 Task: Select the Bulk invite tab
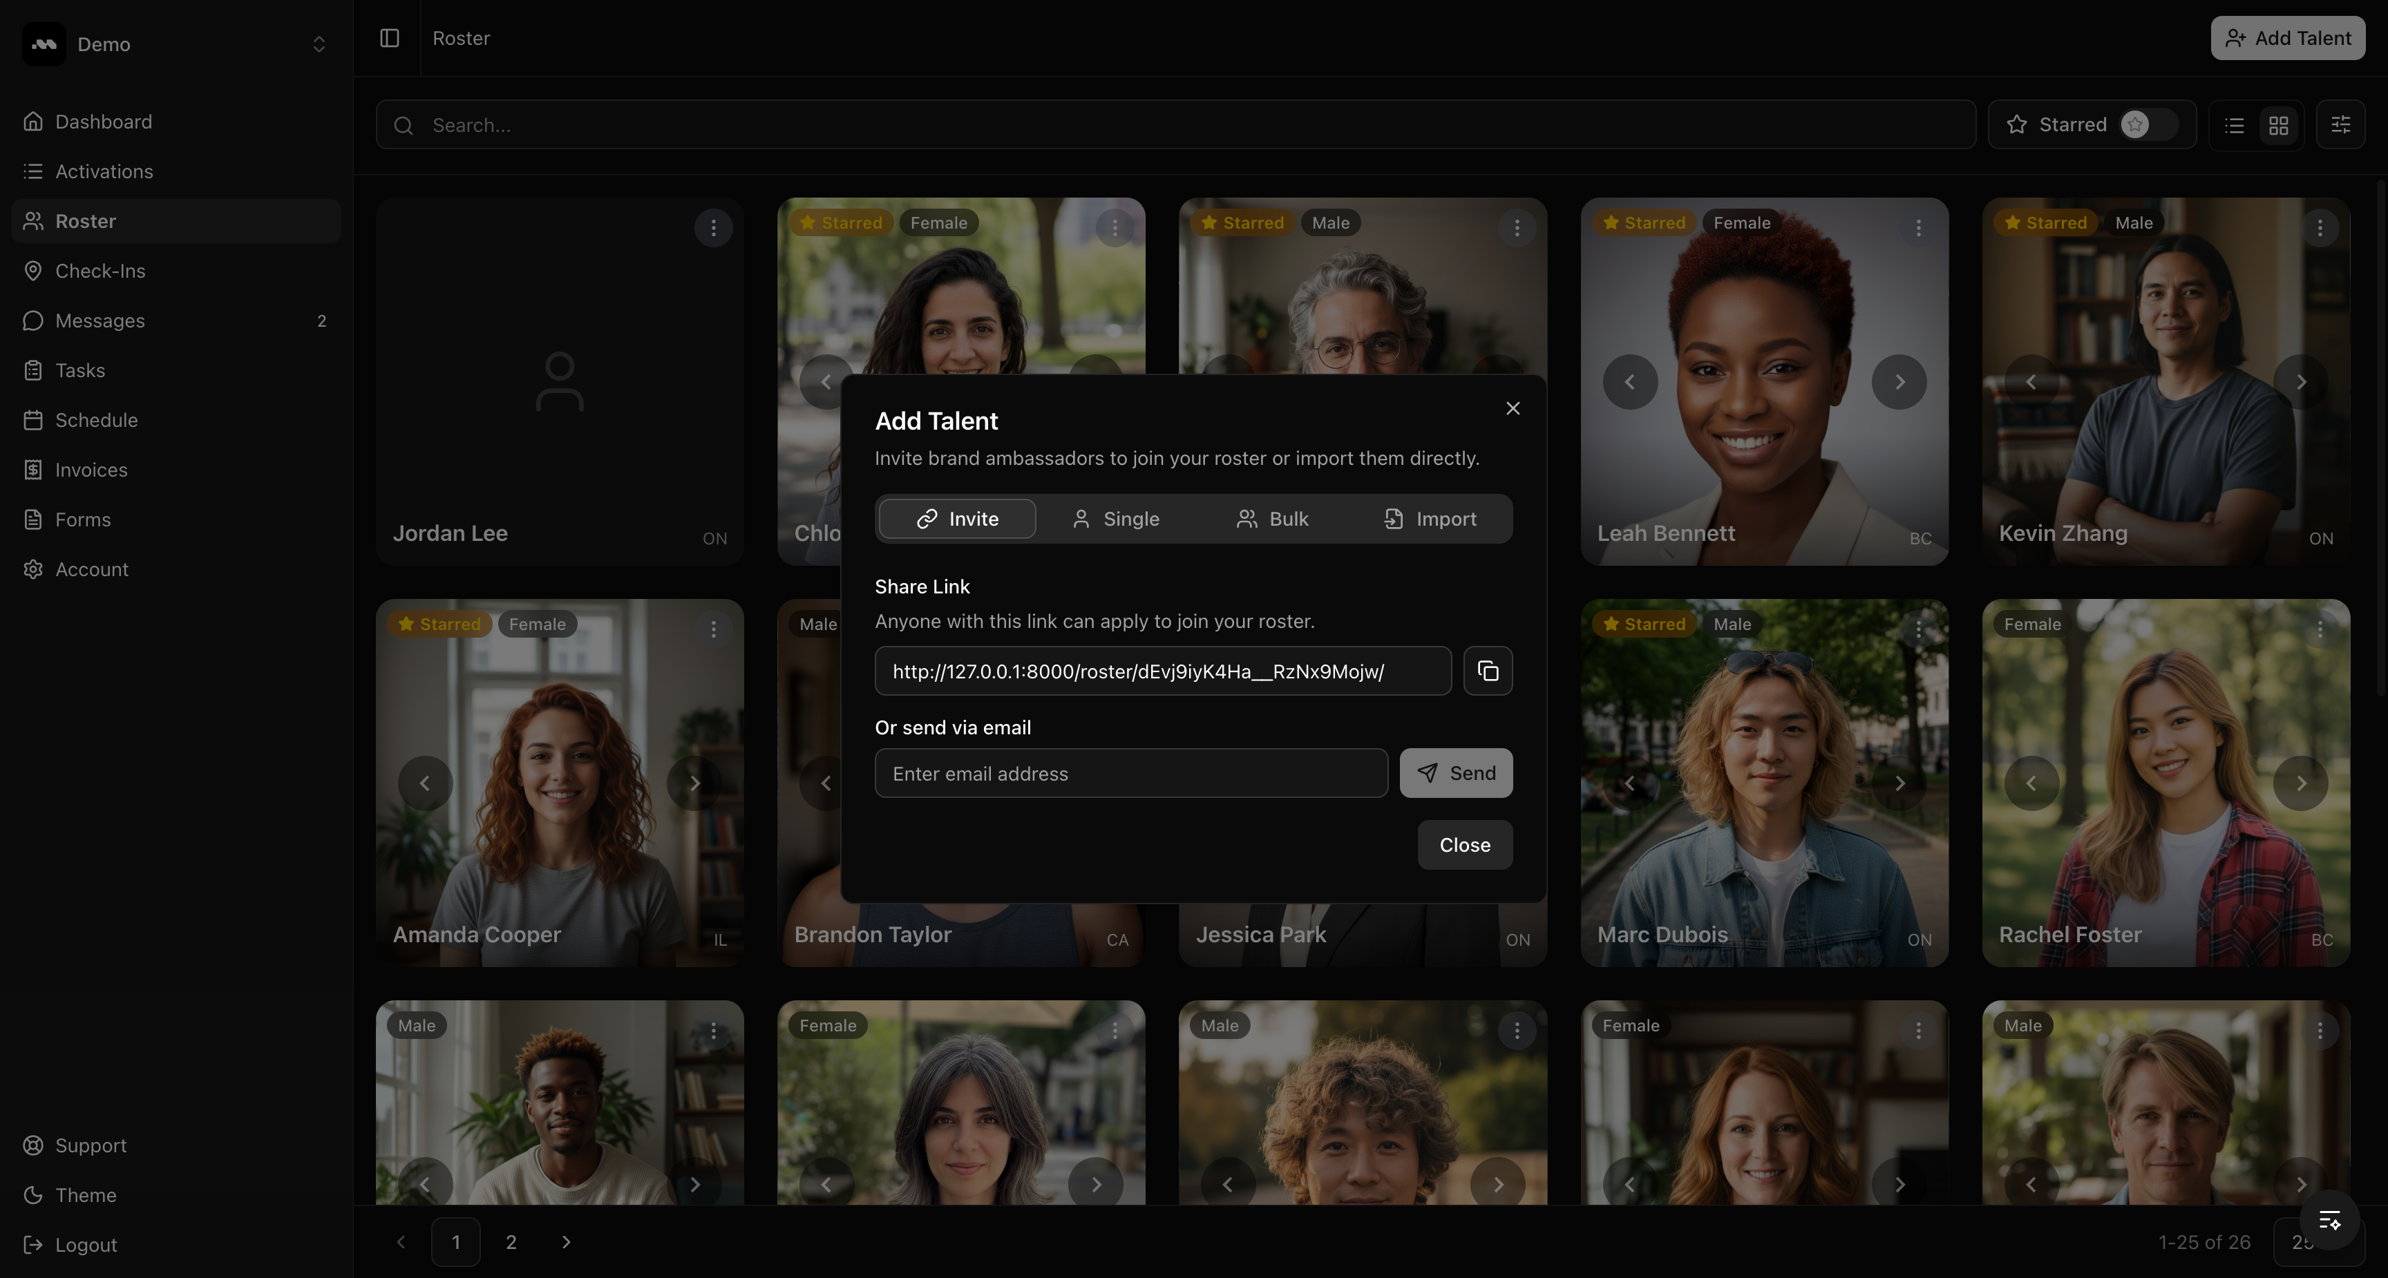pyautogui.click(x=1273, y=518)
